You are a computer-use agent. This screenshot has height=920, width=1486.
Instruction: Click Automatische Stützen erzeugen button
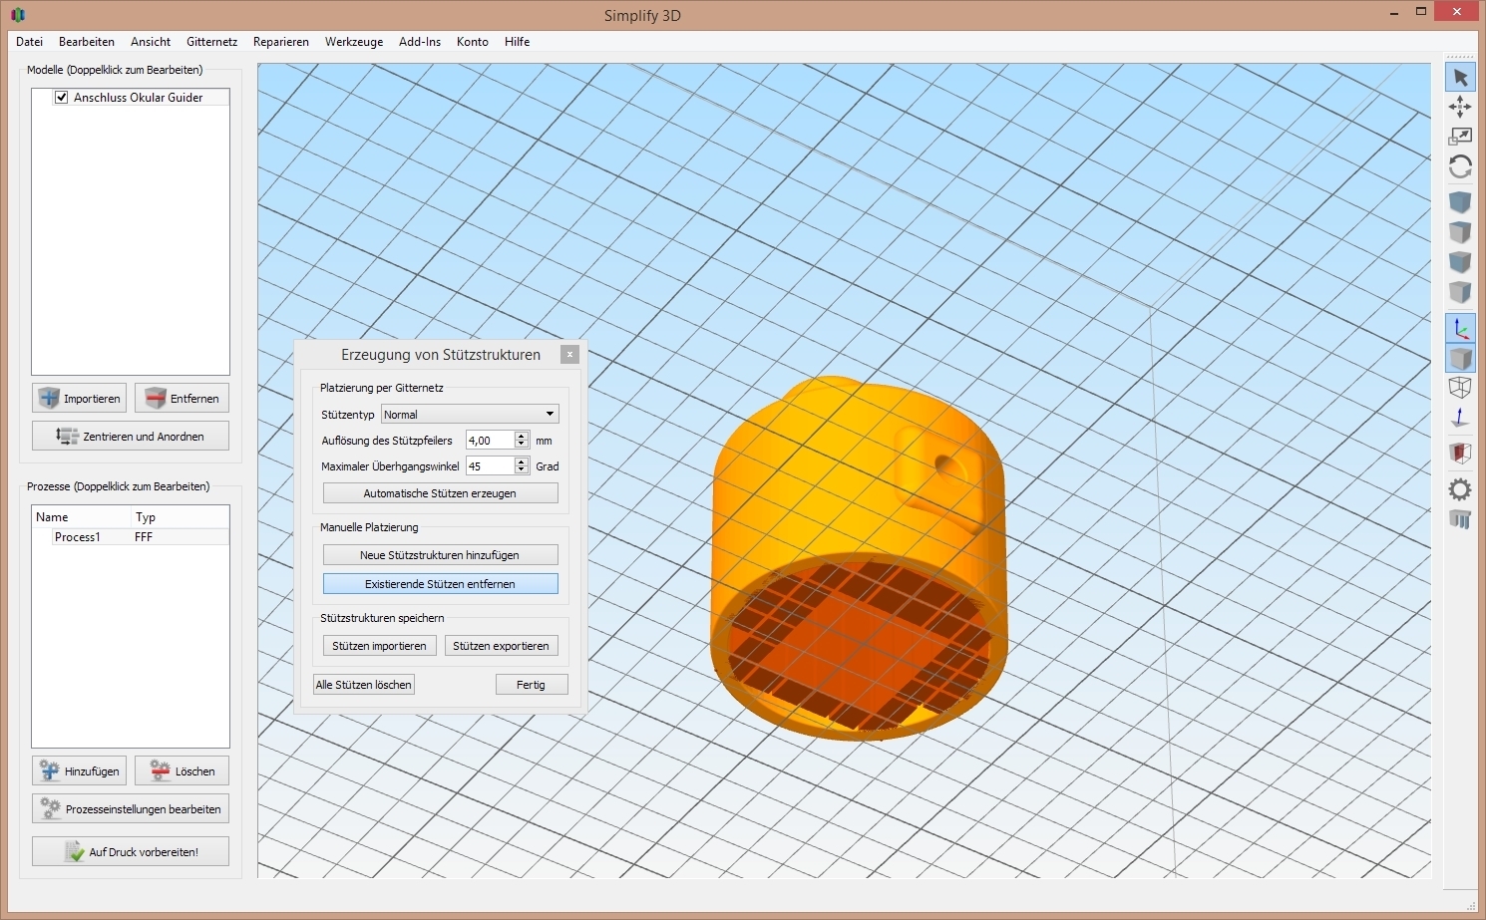tap(440, 493)
